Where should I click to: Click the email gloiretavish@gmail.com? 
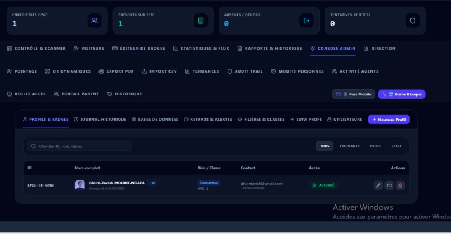click(x=261, y=183)
